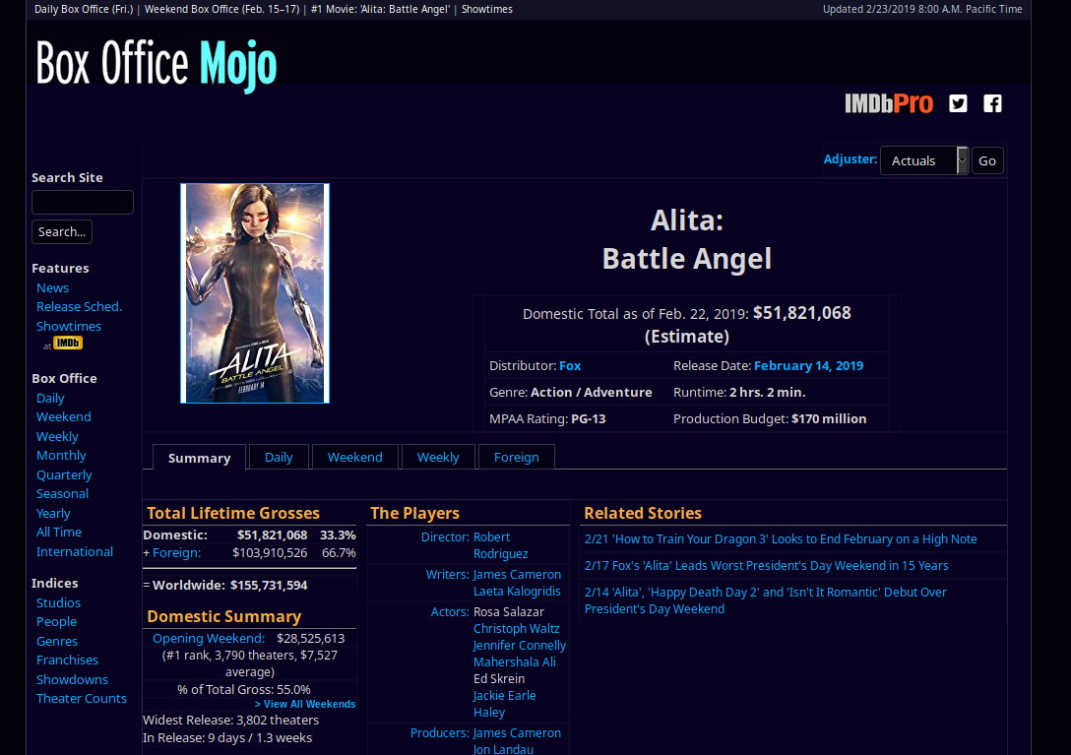Viewport: 1071px width, 755px height.
Task: Open Seasonal box office sidebar link
Action: pos(62,493)
